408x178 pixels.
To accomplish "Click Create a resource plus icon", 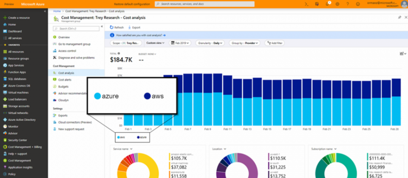I will pos(5,18).
